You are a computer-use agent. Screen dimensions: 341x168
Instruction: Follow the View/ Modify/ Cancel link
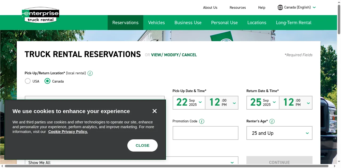pos(174,55)
